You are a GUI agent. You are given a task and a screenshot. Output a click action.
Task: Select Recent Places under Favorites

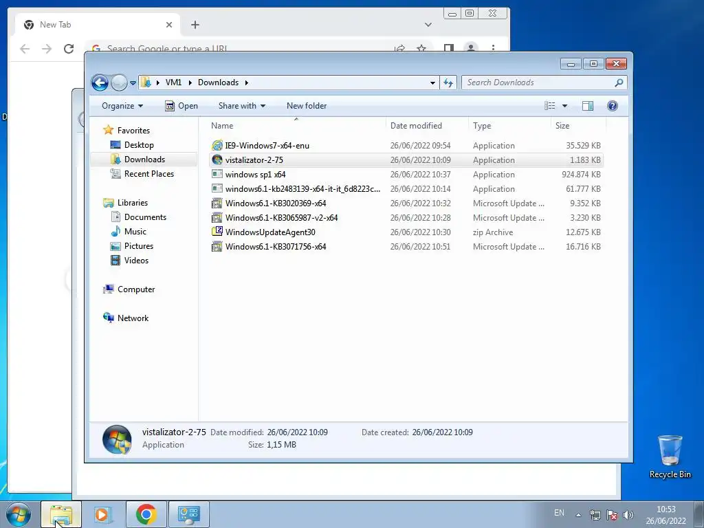(148, 174)
